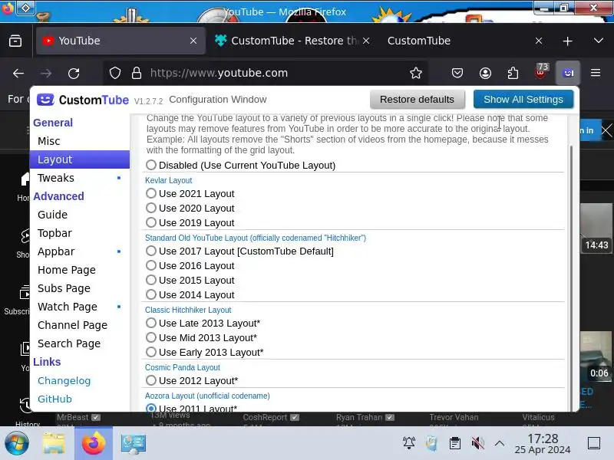This screenshot has height=460, width=614.
Task: Click the red extension icon with 73 badge
Action: [541, 72]
